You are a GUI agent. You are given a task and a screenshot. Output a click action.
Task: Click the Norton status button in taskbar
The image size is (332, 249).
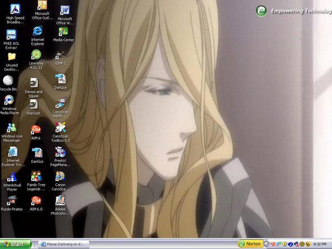coord(250,244)
